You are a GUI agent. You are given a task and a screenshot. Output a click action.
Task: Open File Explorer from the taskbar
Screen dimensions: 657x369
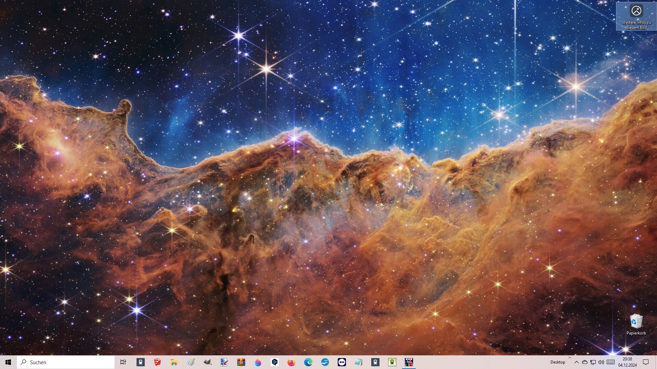tap(174, 362)
